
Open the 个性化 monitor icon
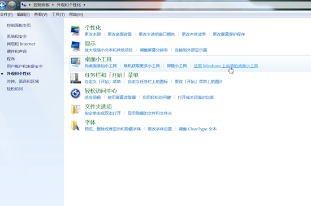pyautogui.click(x=75, y=30)
